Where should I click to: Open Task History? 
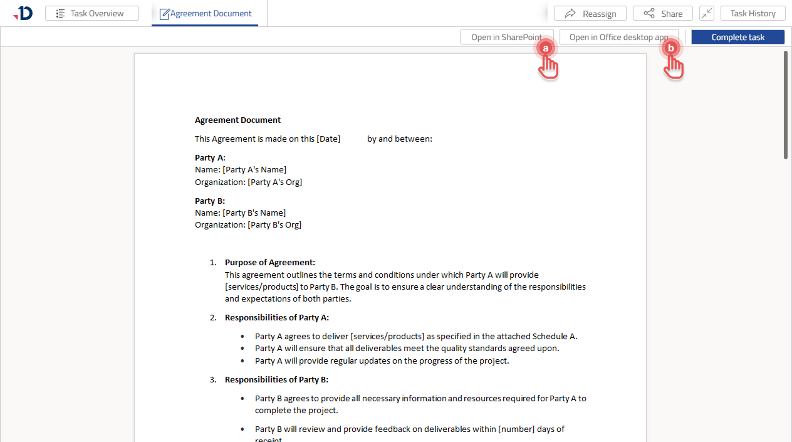coord(753,13)
